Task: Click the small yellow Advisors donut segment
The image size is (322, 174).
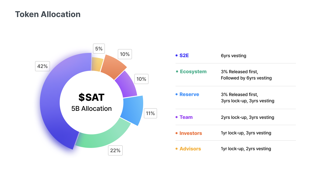Action: click(x=97, y=64)
